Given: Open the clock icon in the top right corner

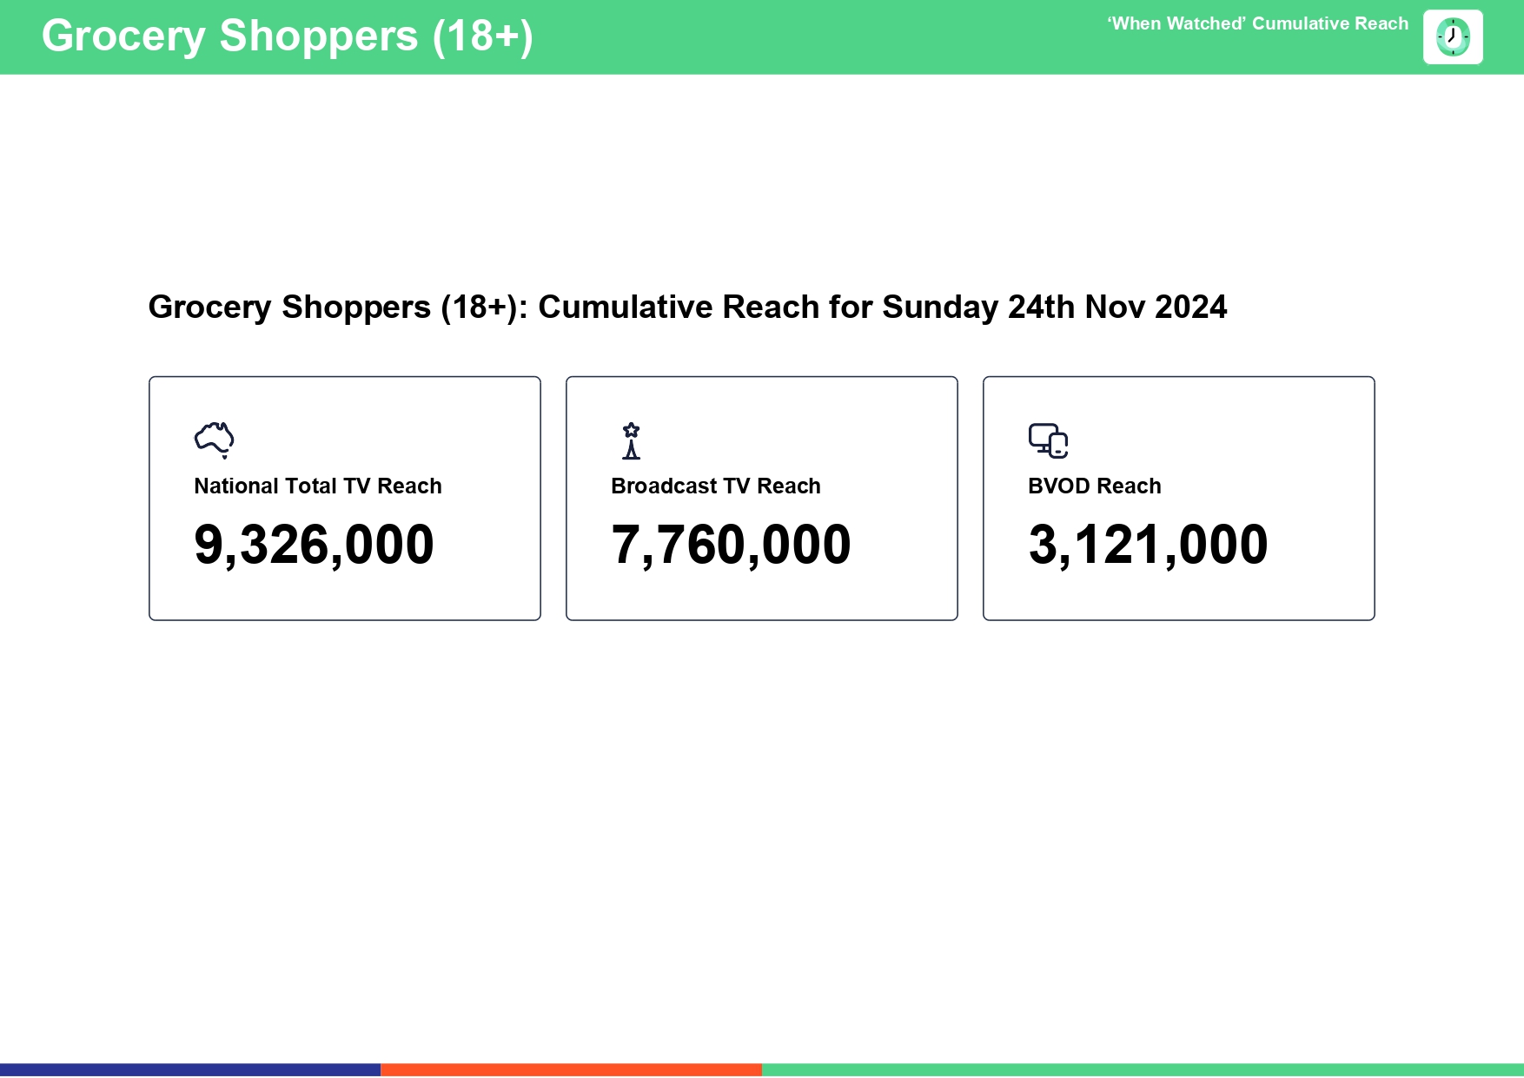Looking at the screenshot, I should (x=1453, y=36).
